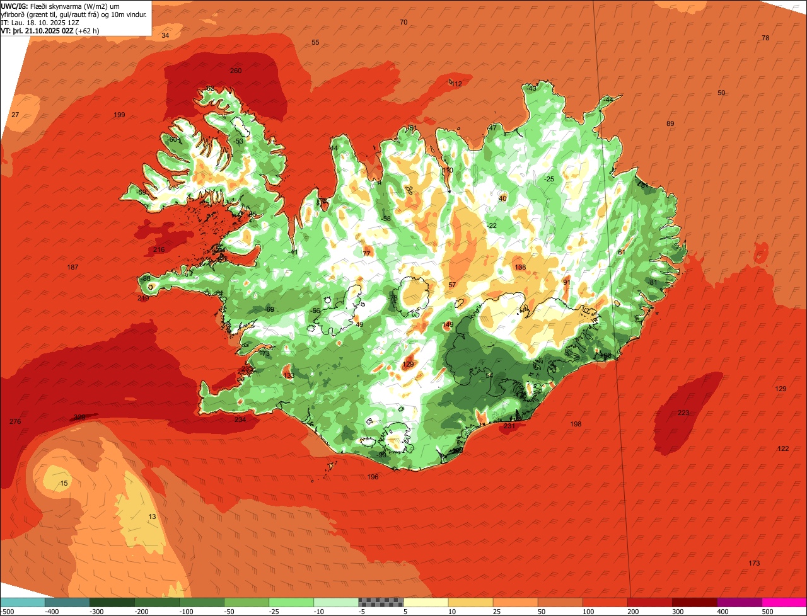The height and width of the screenshot is (616, 807).
Task: Click the legend label 500
Action: (767, 612)
